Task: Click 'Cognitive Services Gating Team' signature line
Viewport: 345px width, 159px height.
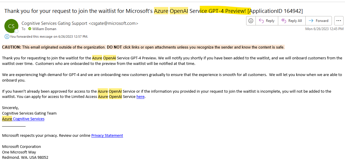Action: coord(29,113)
